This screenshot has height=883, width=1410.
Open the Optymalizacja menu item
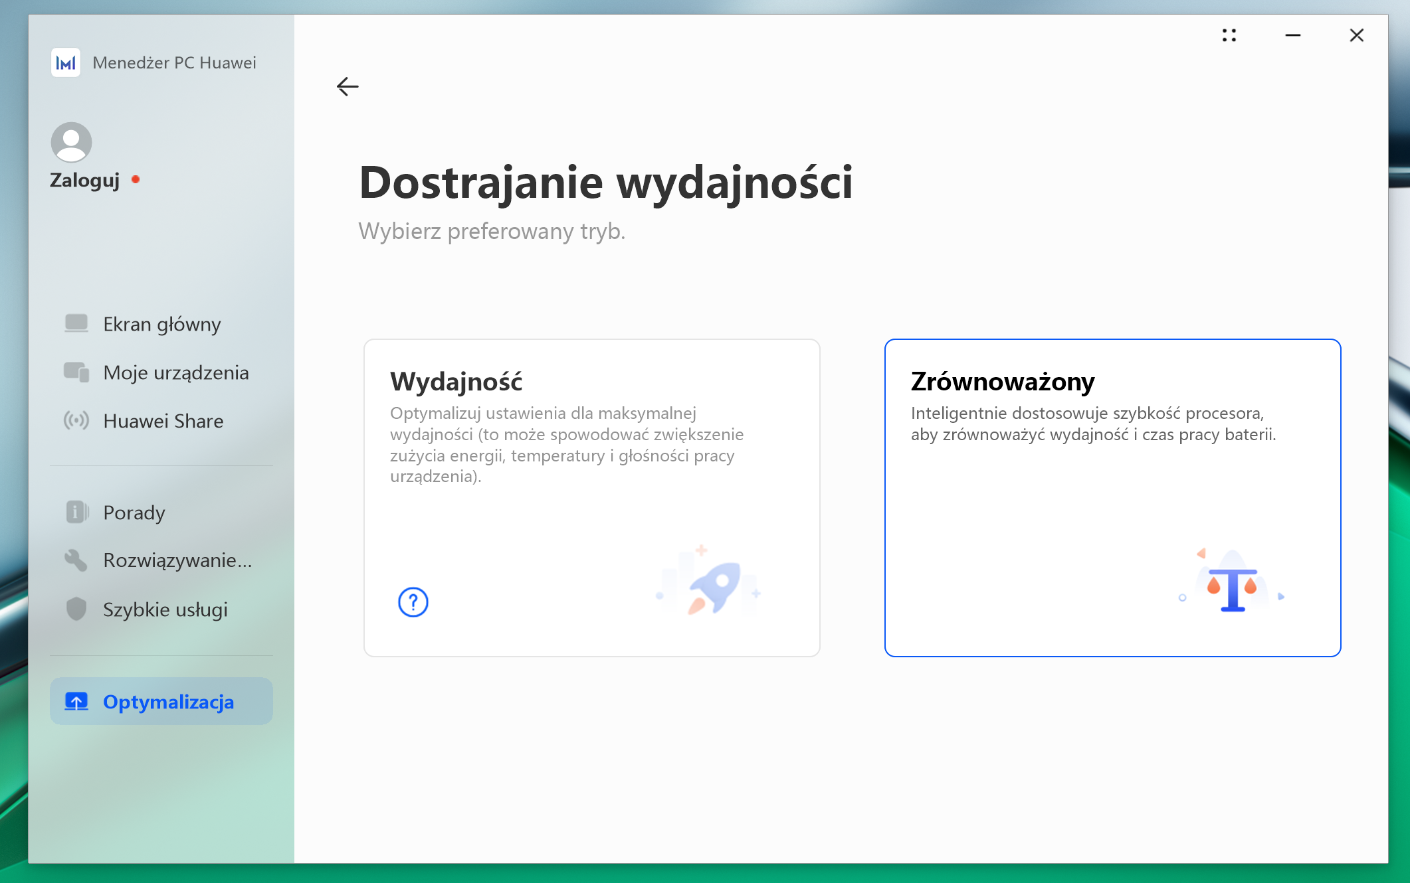pyautogui.click(x=161, y=701)
